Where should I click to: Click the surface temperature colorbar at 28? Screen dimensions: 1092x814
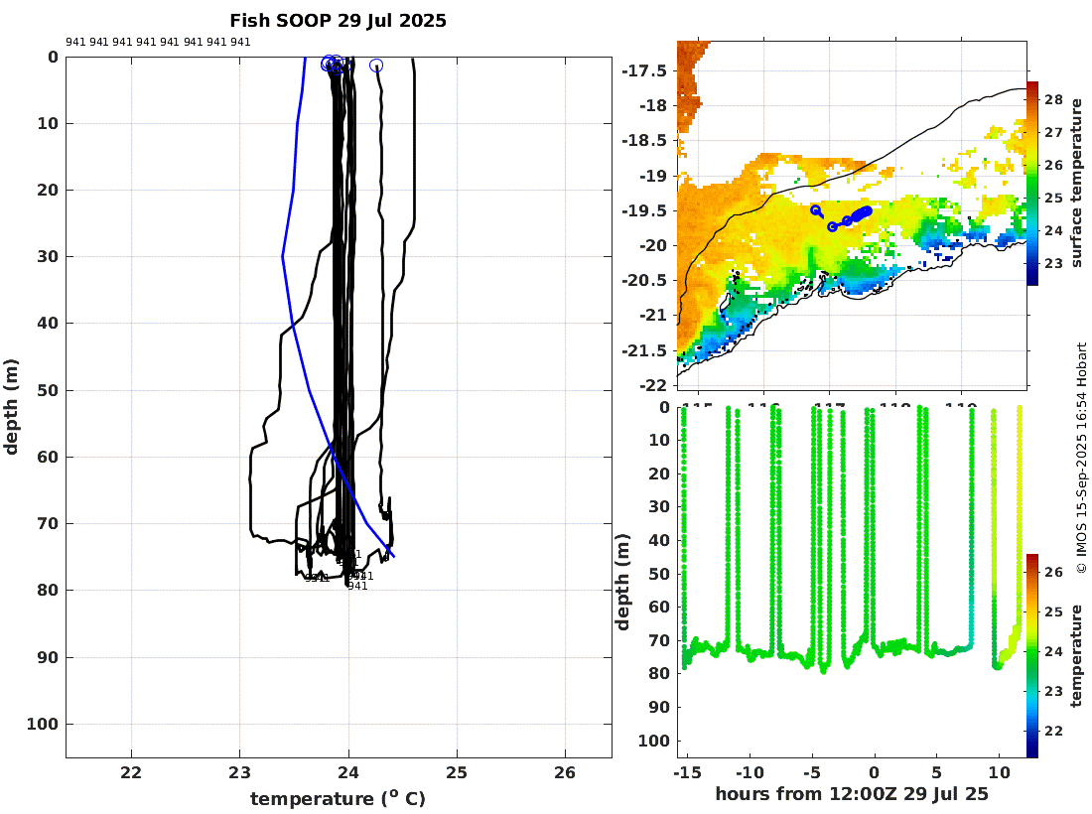pyautogui.click(x=1032, y=99)
